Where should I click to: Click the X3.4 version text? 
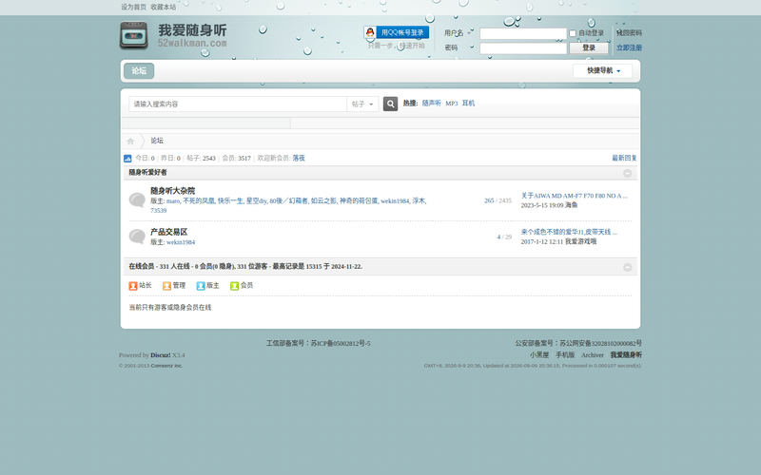(x=179, y=355)
